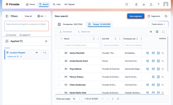
Task: Sort by the Company name column
Action: point(137,39)
